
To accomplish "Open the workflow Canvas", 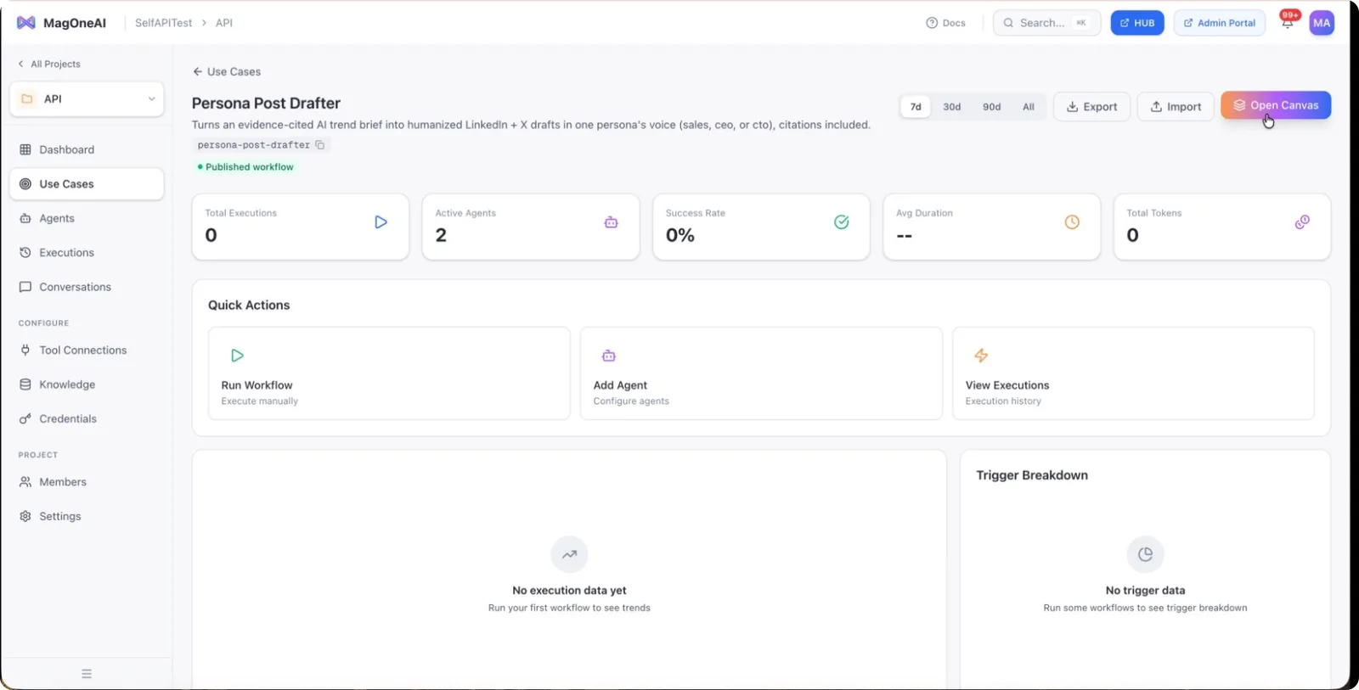I will 1276,105.
